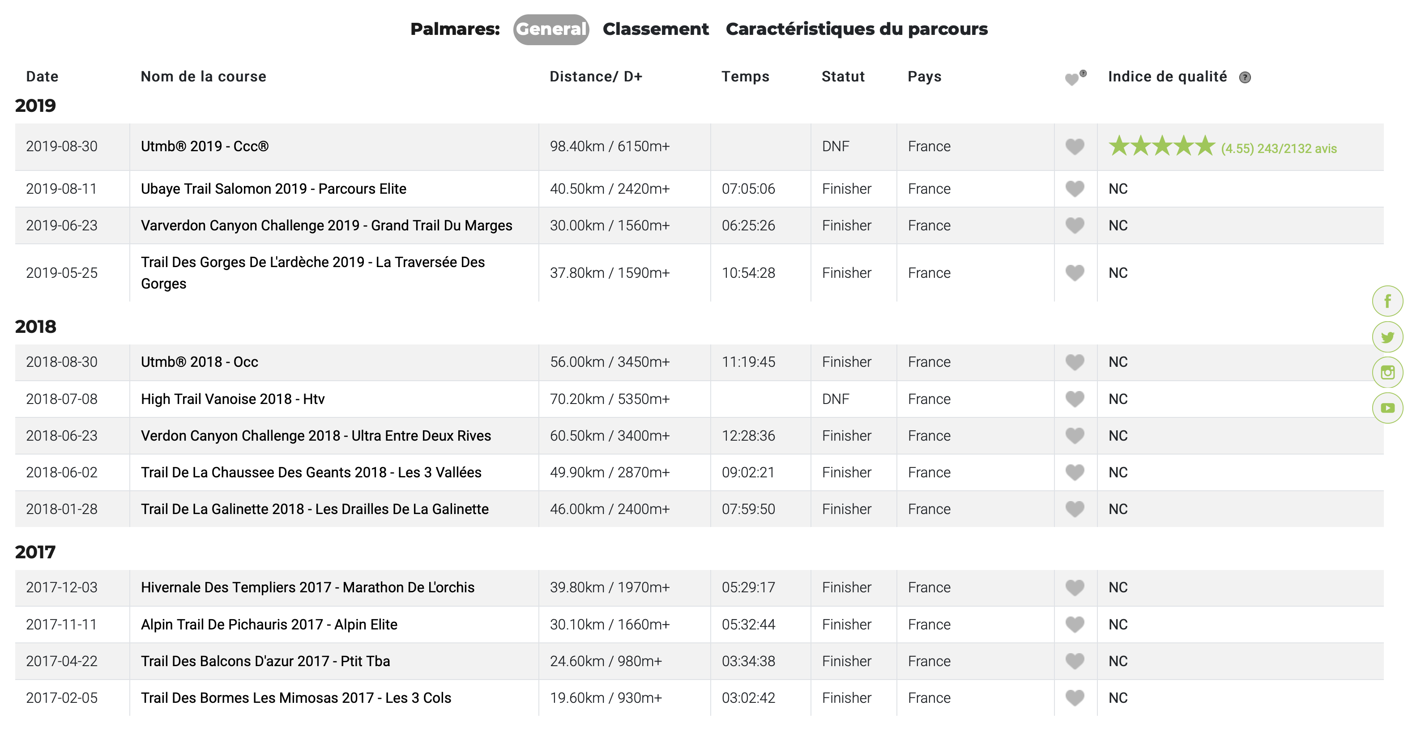The height and width of the screenshot is (731, 1408).
Task: Favorite Hivernale Des Templiers 2017 race
Action: coord(1075,588)
